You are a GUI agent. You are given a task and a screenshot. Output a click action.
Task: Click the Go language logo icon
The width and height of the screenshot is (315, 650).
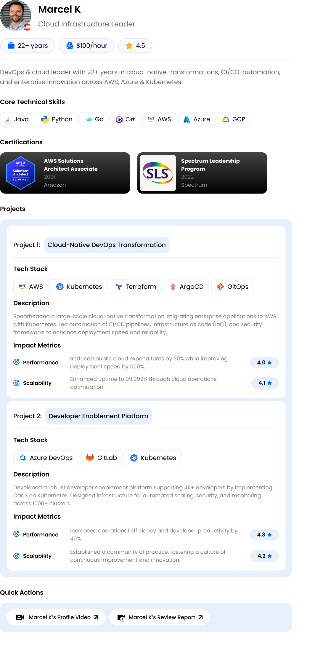click(x=88, y=119)
